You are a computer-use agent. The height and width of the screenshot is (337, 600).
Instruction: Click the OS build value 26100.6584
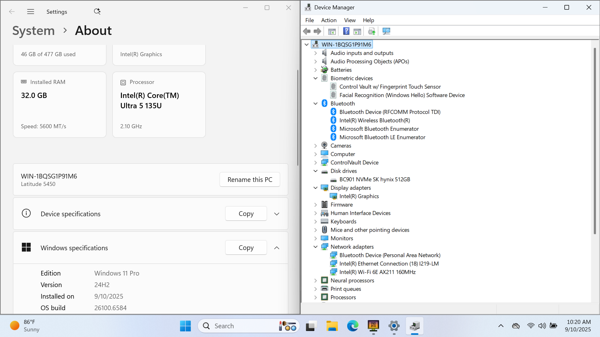(x=110, y=308)
